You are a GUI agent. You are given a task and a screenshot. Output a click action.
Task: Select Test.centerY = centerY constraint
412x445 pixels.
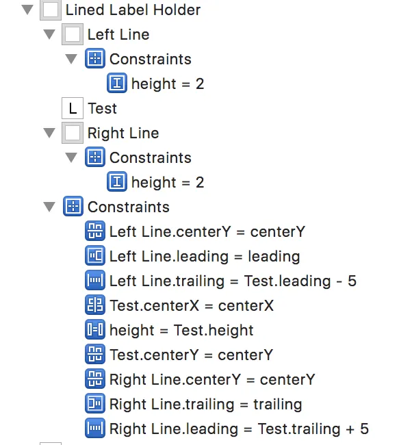(191, 355)
